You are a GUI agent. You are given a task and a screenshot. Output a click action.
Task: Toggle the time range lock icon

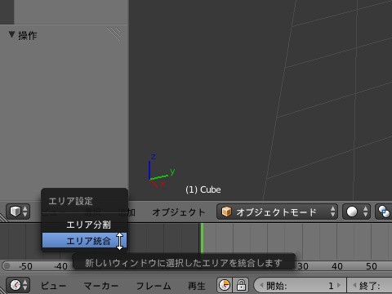[241, 285]
